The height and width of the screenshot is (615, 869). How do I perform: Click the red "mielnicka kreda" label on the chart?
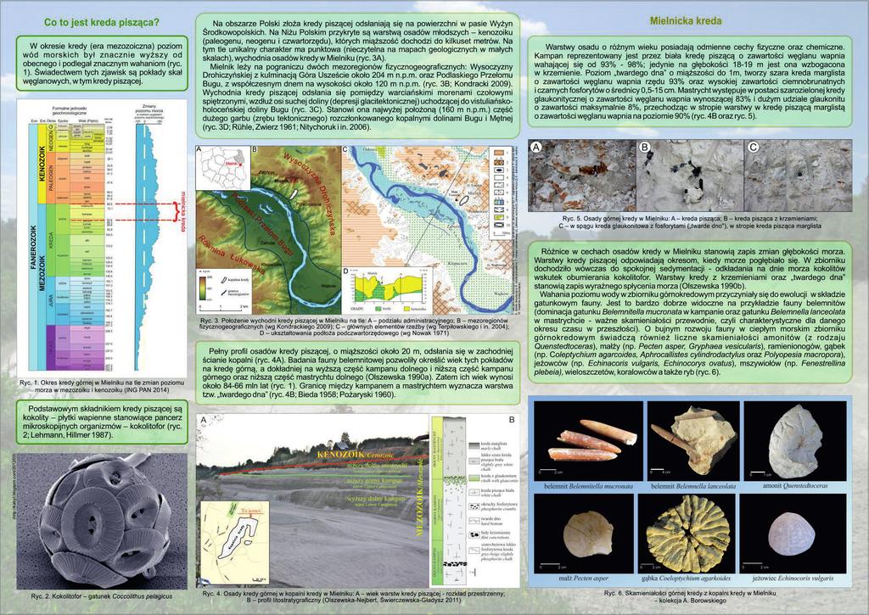[183, 212]
